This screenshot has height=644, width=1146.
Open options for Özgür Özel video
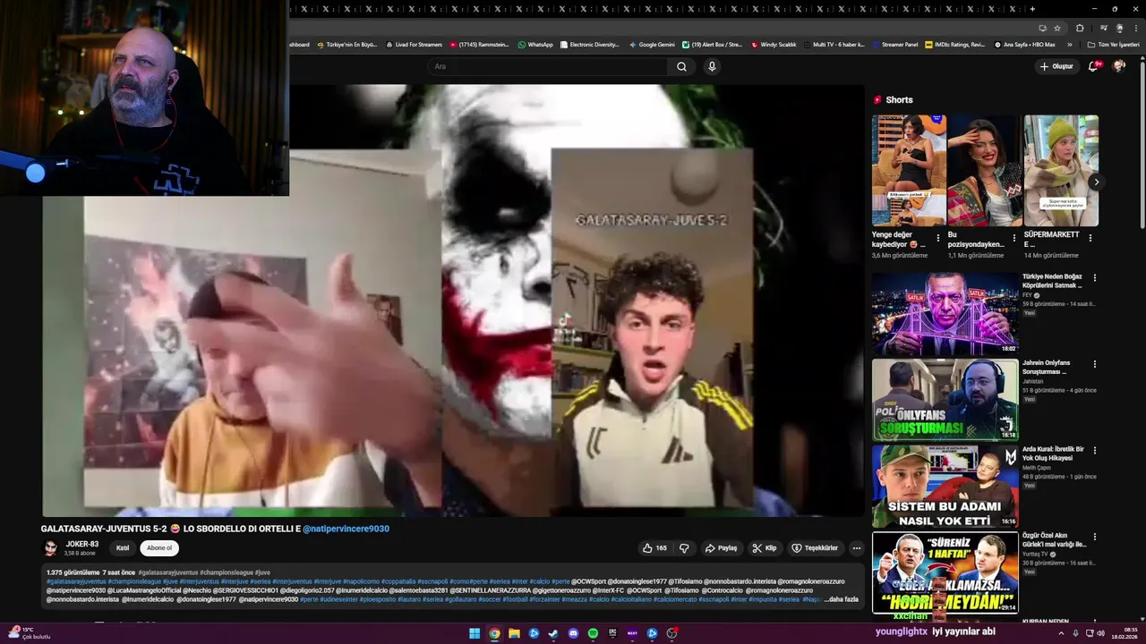[1094, 536]
